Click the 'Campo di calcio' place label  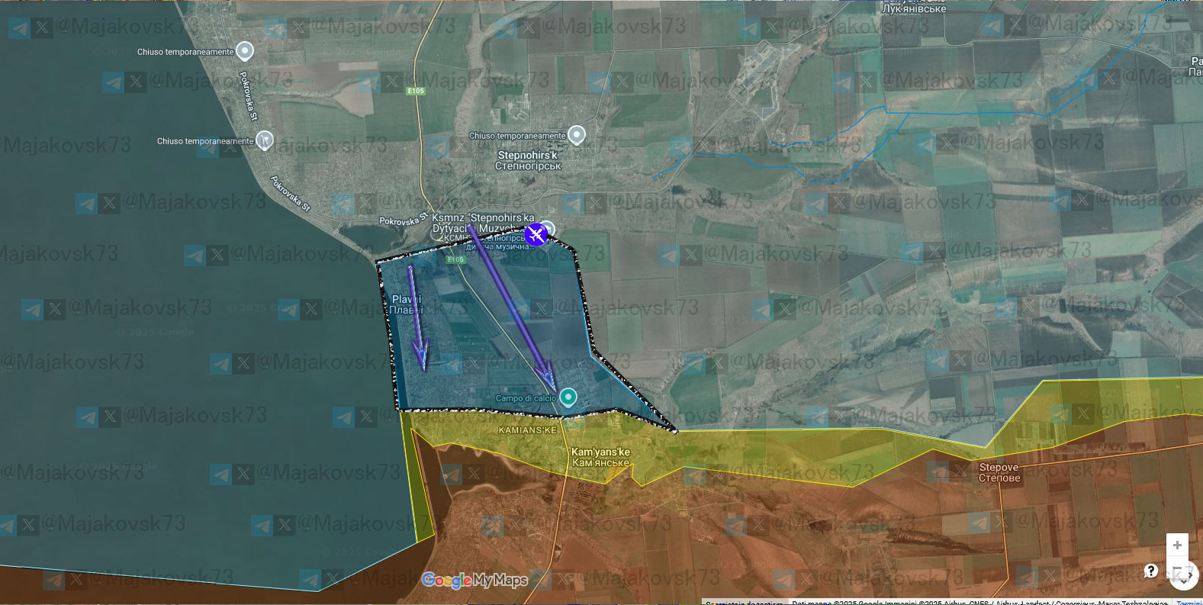(526, 398)
